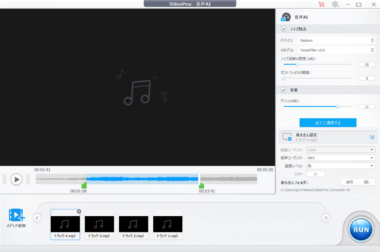Viewport: 380px width, 252px height.
Task: Open the 音声コーデック MP3 dropdown
Action: 341,158
